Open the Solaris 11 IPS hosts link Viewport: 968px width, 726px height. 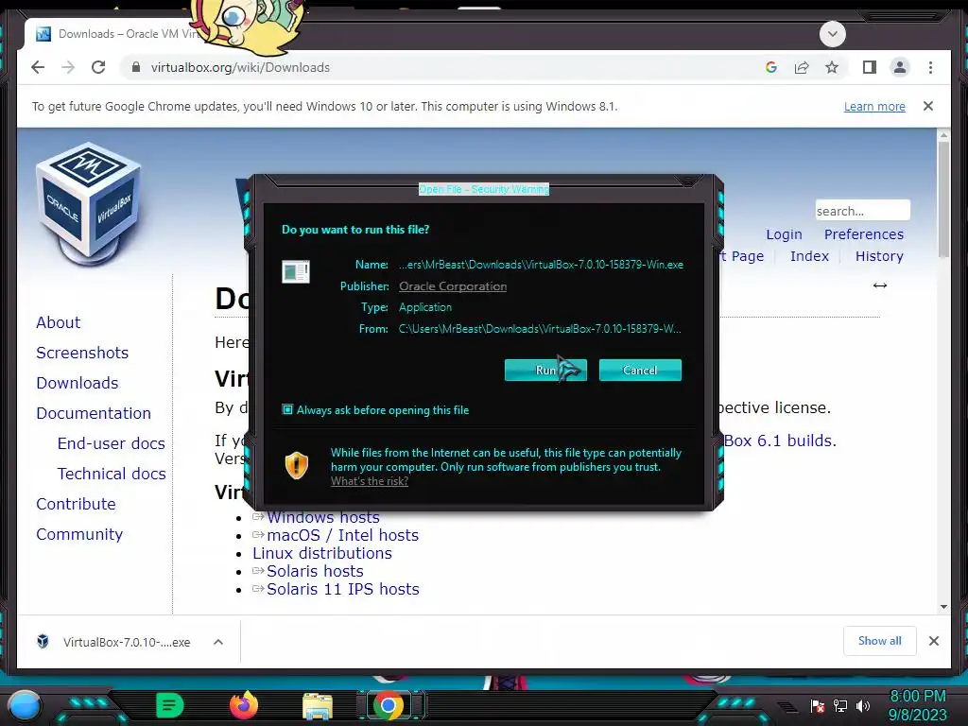[342, 589]
